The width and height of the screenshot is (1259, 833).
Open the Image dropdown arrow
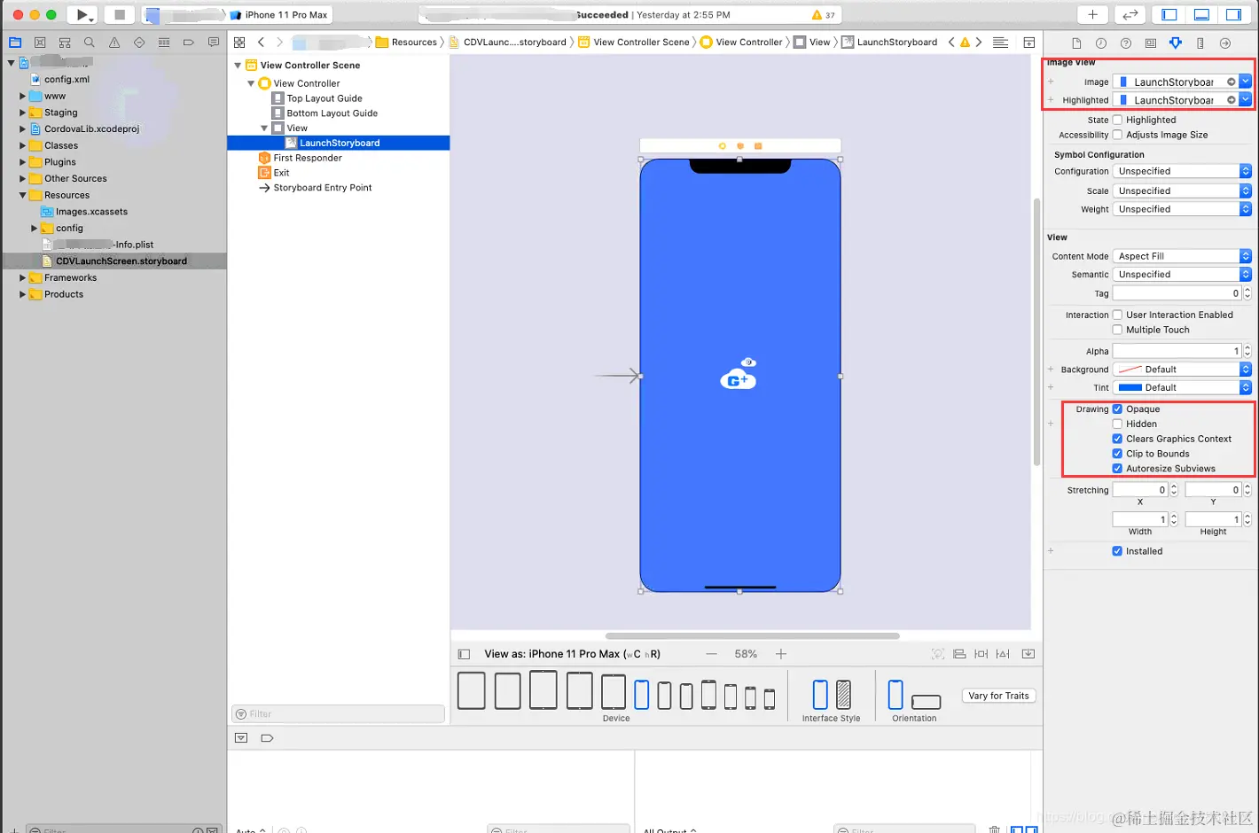(x=1245, y=82)
